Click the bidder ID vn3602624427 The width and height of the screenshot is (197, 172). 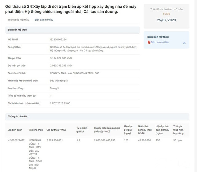(x=16, y=140)
